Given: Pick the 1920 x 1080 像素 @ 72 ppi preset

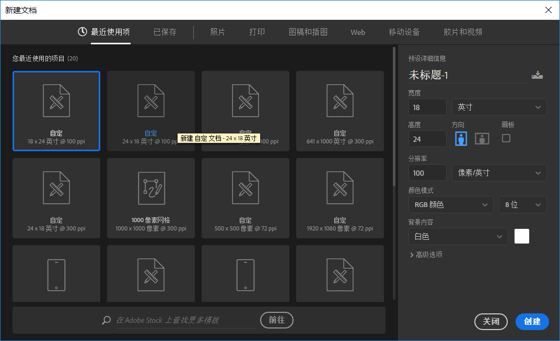Looking at the screenshot, I should pyautogui.click(x=340, y=198).
